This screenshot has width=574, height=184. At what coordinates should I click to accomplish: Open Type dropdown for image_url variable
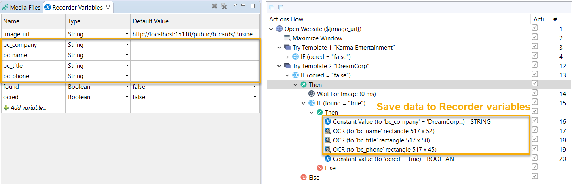[x=127, y=34]
